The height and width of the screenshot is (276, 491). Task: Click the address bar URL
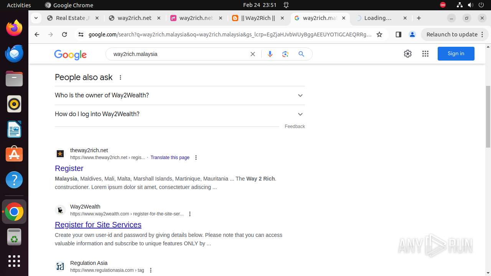click(x=230, y=34)
